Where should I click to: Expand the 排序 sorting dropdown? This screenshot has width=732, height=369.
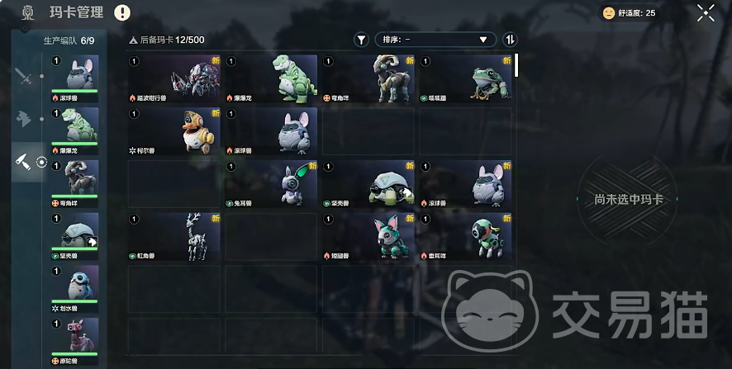click(435, 40)
